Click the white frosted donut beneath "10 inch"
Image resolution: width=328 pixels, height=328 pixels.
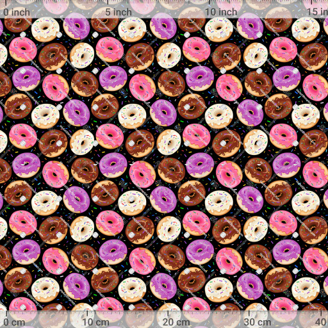(218, 29)
